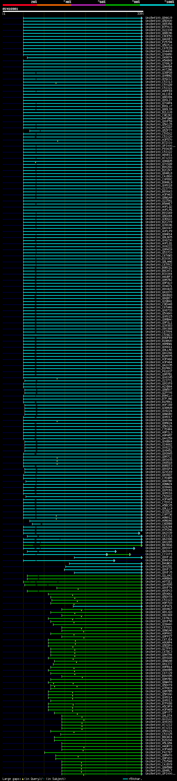
Task: Click the Large gaps legend text
Action: tap(34, 779)
